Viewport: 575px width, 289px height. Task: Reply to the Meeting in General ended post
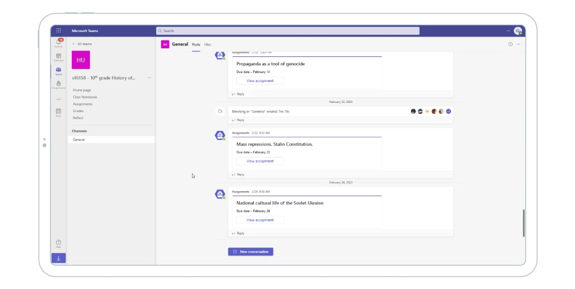238,120
